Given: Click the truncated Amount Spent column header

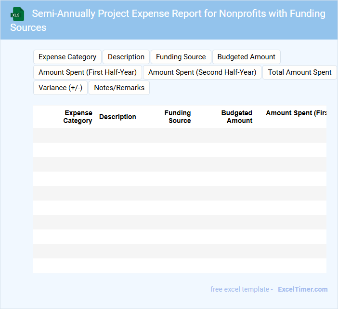Looking at the screenshot, I should [296, 113].
